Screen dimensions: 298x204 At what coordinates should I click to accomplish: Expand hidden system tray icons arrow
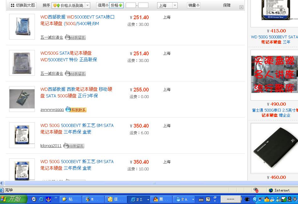coord(255,199)
